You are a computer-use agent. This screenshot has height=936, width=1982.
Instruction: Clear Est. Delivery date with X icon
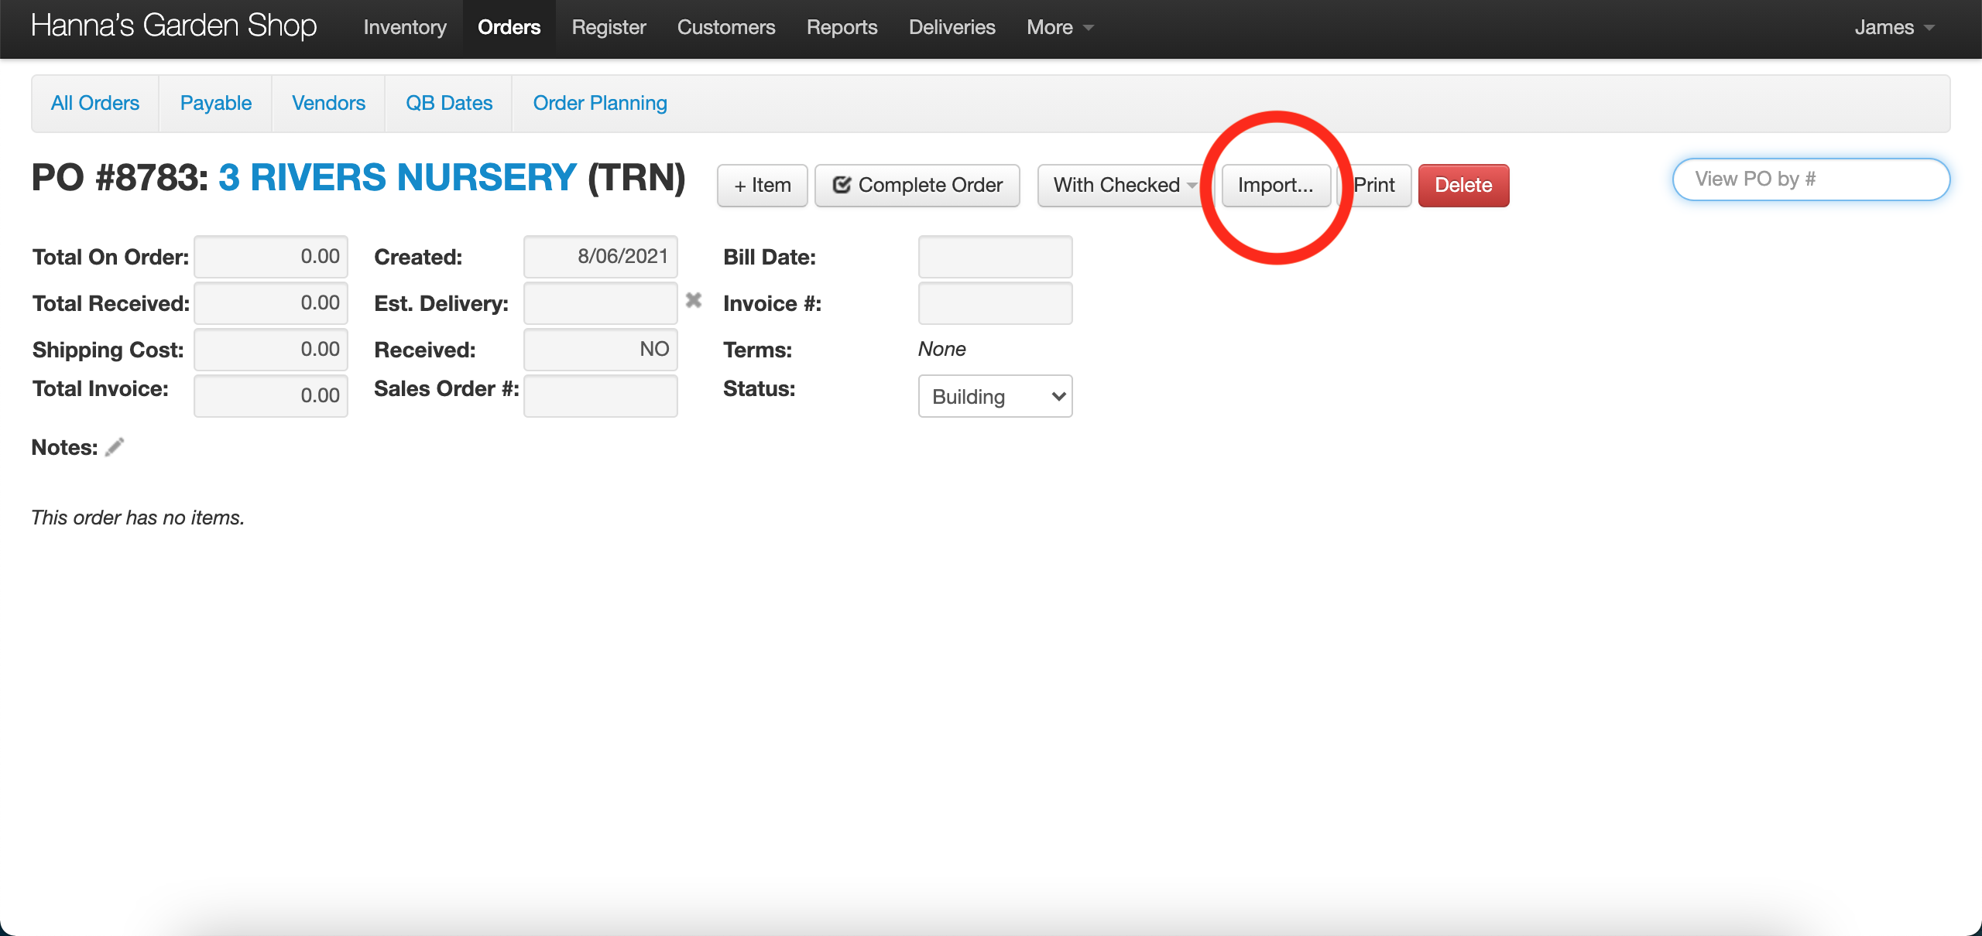tap(694, 300)
